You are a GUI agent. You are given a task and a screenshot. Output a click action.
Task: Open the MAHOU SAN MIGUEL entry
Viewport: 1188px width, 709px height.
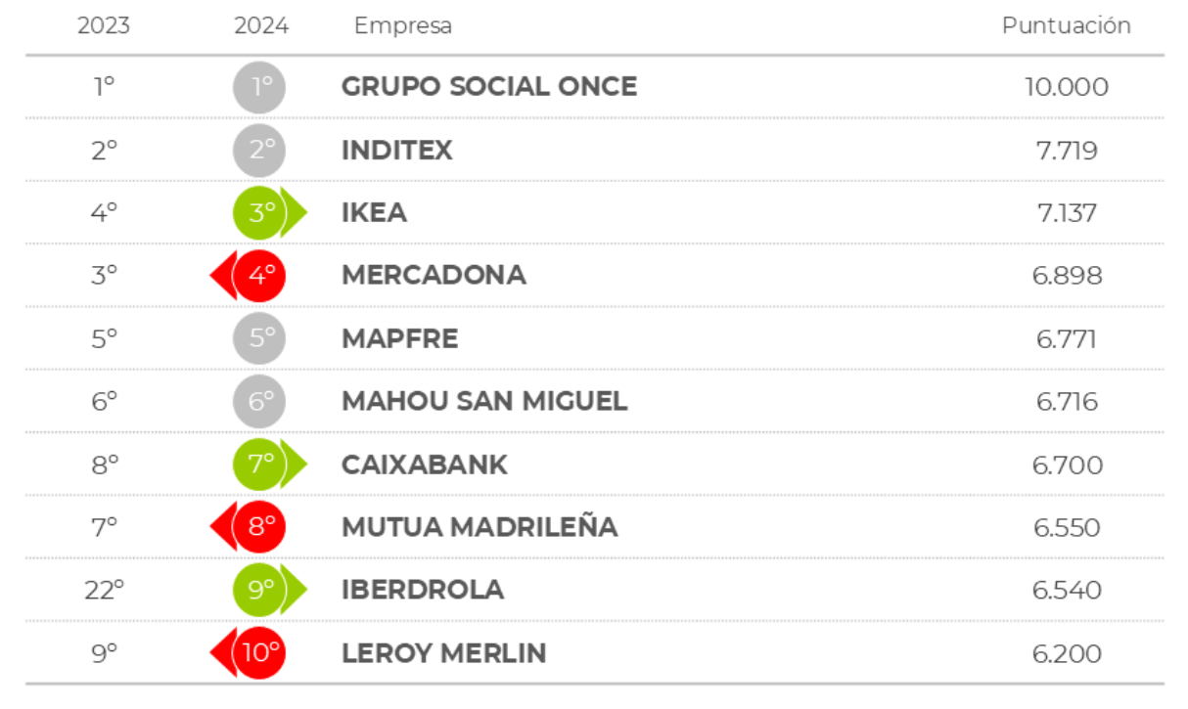click(484, 402)
